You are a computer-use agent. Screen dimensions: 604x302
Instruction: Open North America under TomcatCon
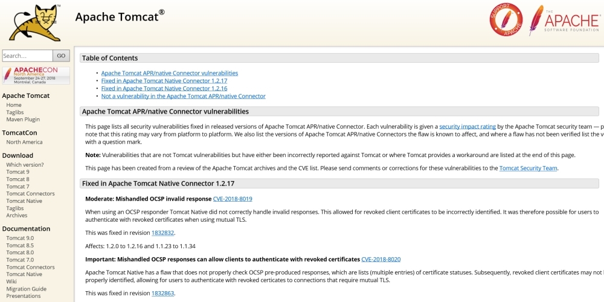tap(24, 142)
